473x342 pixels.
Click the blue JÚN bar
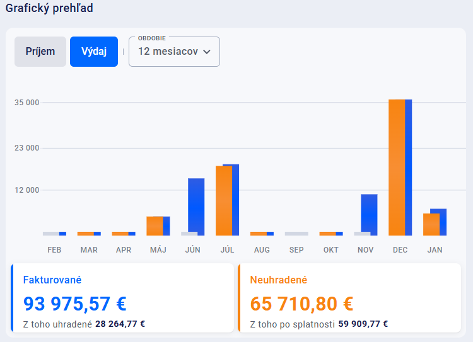(196, 207)
